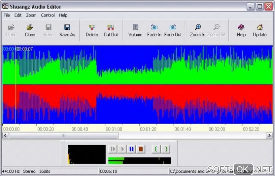Viewport: 275px width, 176px height.
Task: Click the 00:06:10 duration in status bar
Action: click(x=108, y=171)
